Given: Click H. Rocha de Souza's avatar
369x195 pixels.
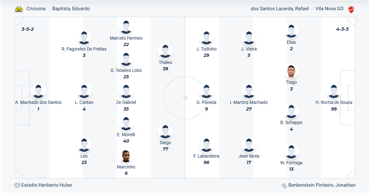Looking at the screenshot, I should pos(334,91).
